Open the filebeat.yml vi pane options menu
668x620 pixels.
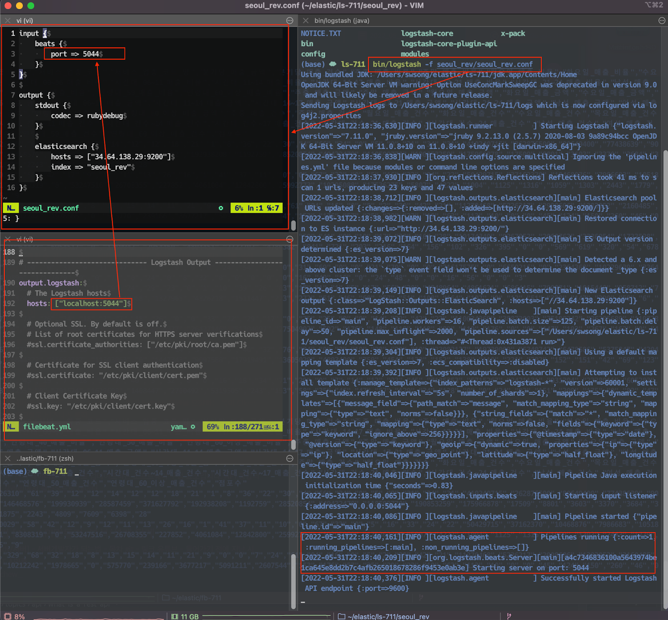[290, 239]
